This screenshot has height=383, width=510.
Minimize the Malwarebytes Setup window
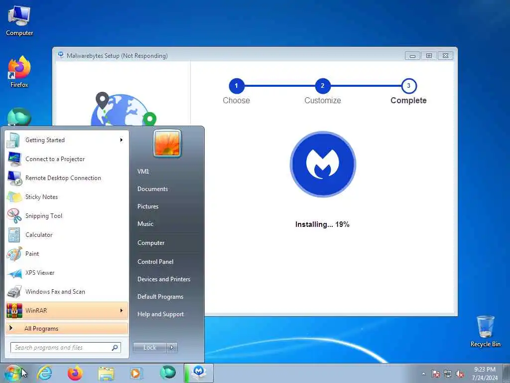pos(412,56)
